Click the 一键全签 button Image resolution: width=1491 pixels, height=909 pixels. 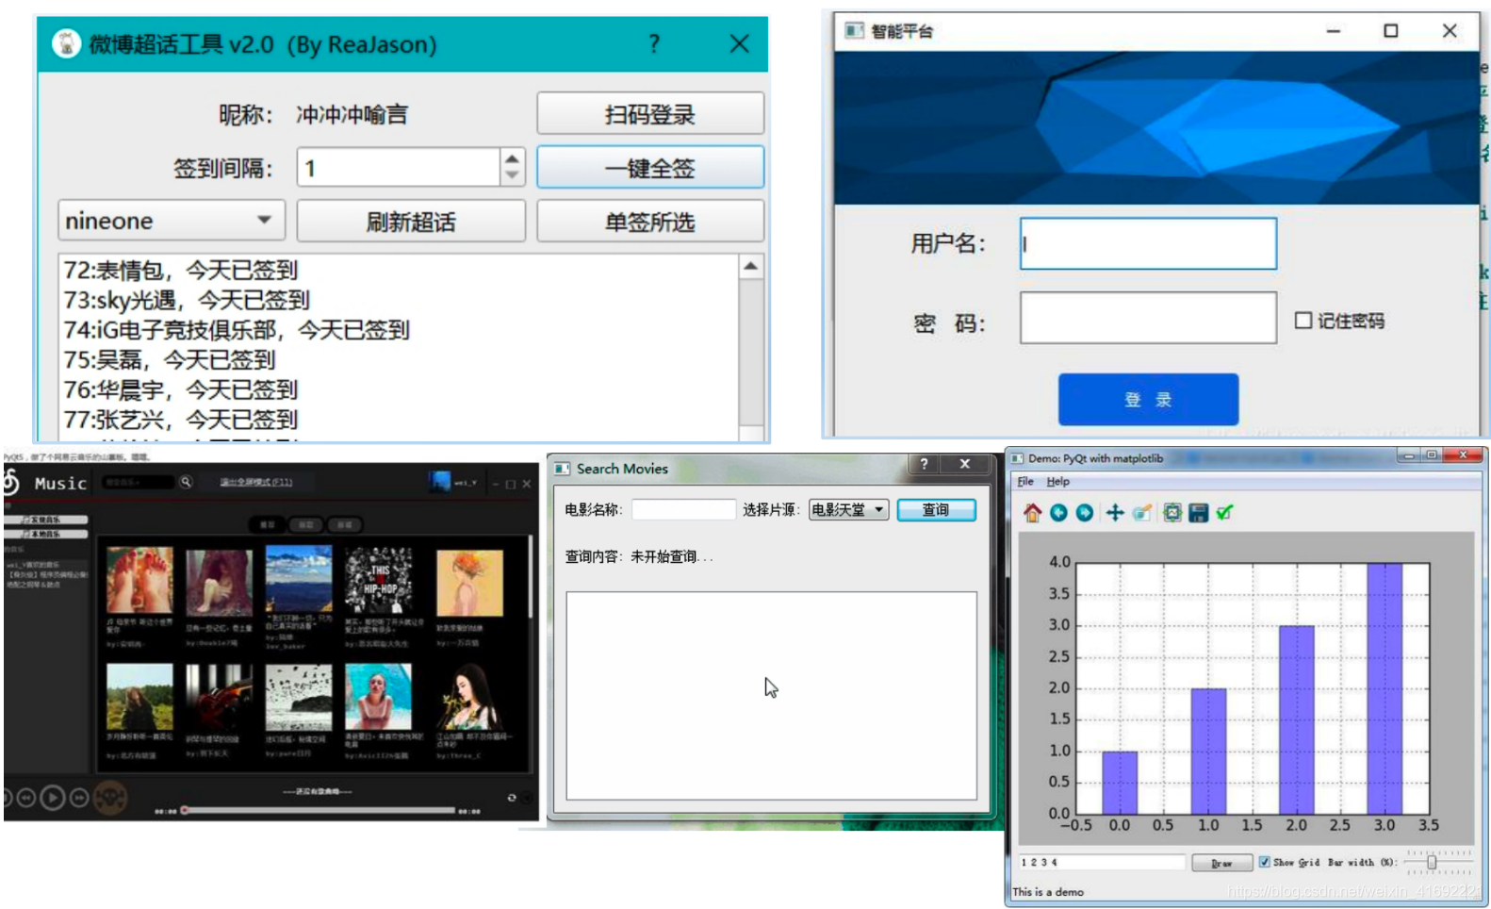pyautogui.click(x=650, y=168)
